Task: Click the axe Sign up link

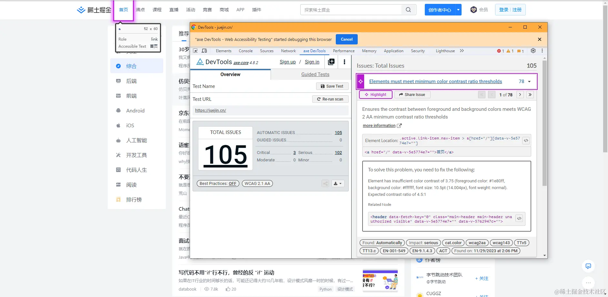Action: point(287,62)
